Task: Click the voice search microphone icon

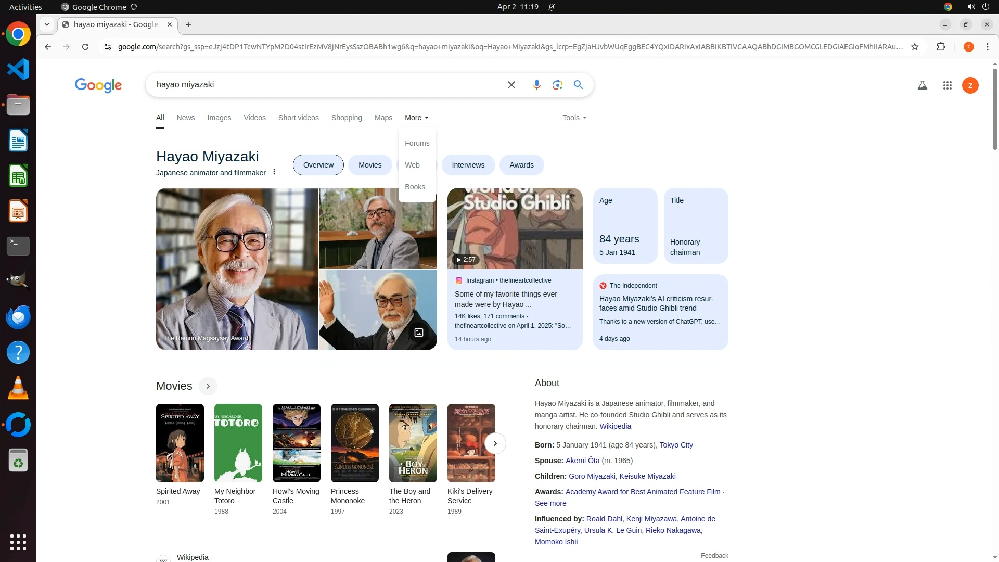Action: (536, 85)
